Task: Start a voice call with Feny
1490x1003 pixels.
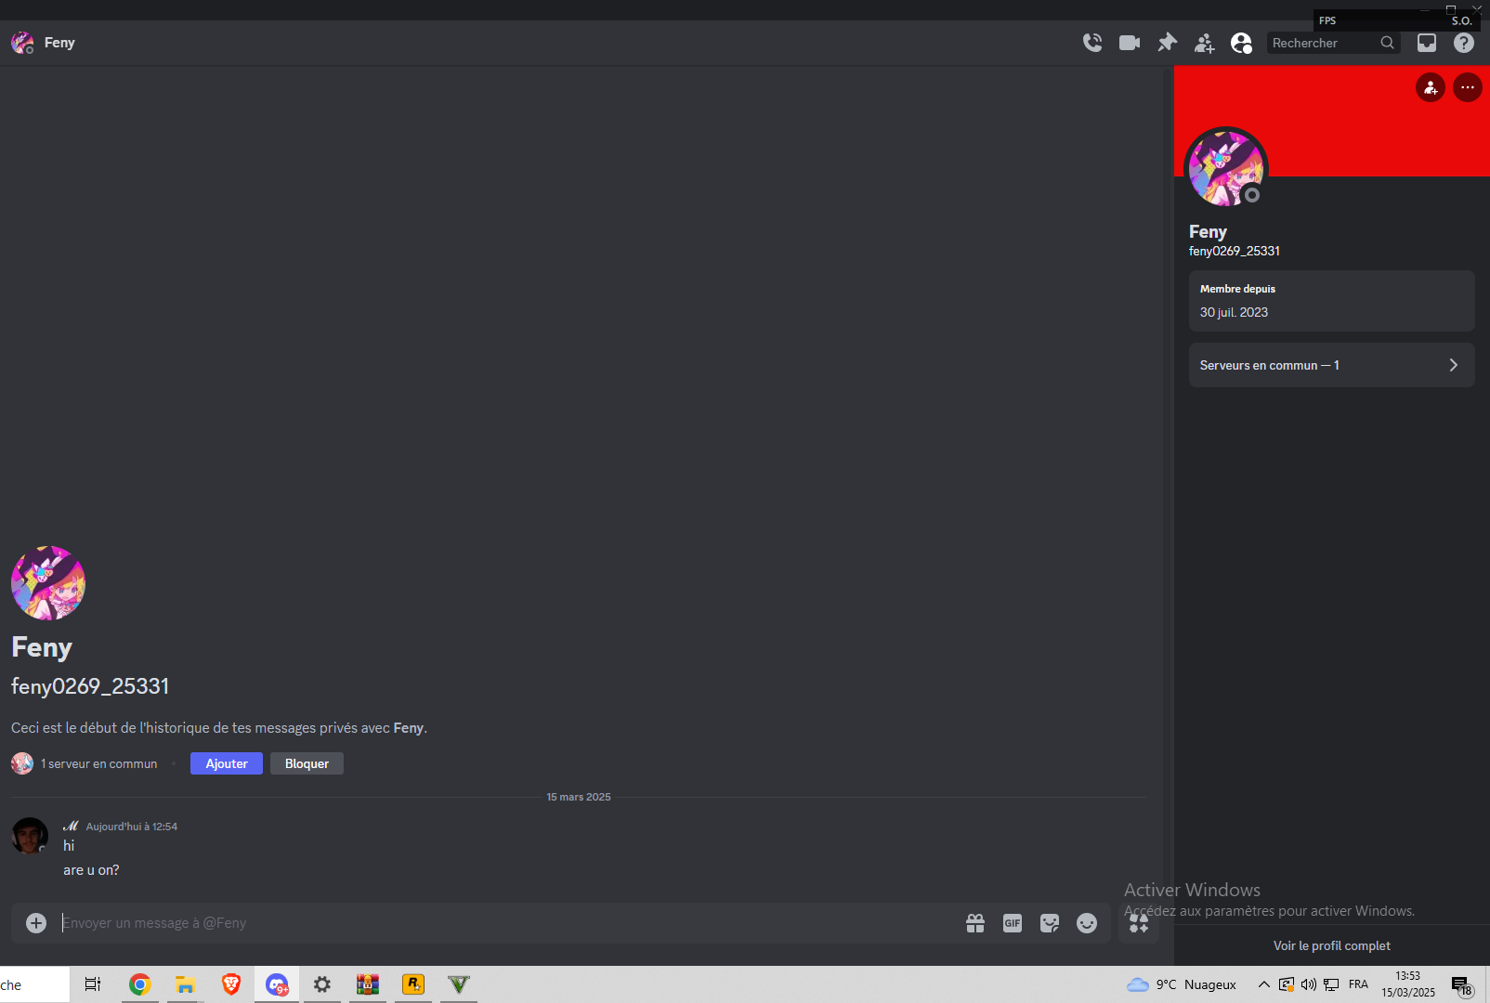Action: pyautogui.click(x=1092, y=43)
